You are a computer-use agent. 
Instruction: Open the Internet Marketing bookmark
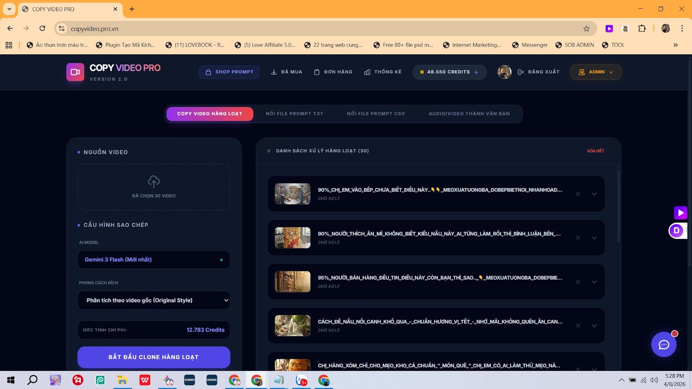(x=472, y=45)
